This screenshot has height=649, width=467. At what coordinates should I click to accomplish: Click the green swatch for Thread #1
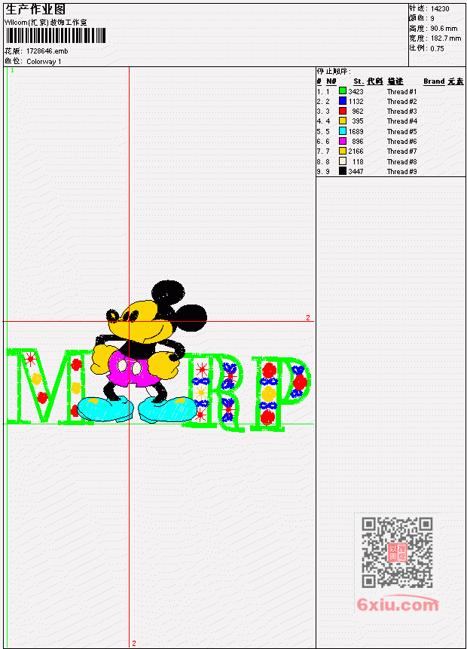coord(343,91)
